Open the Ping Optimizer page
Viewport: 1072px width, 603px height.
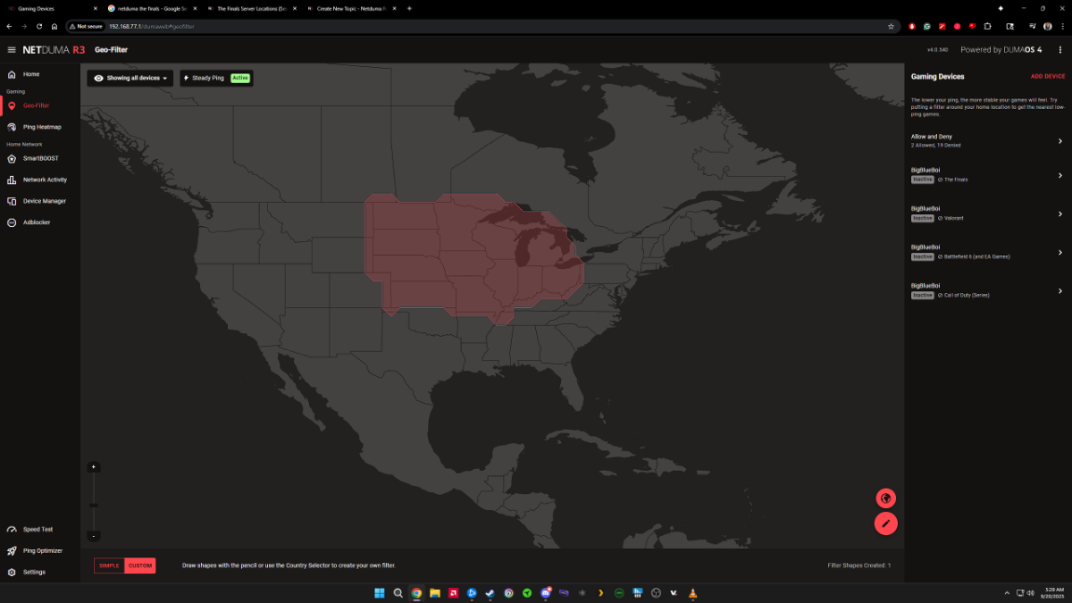40,551
